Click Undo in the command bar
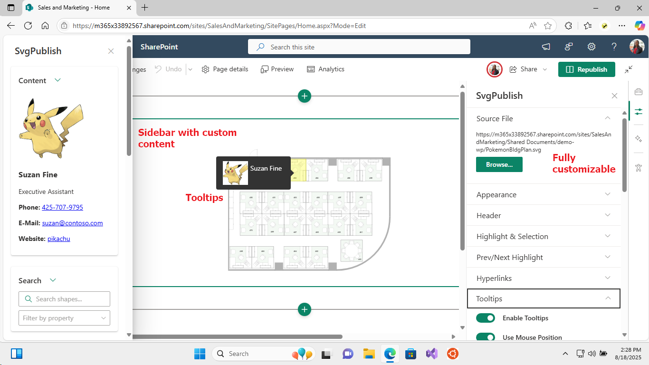 (x=168, y=69)
